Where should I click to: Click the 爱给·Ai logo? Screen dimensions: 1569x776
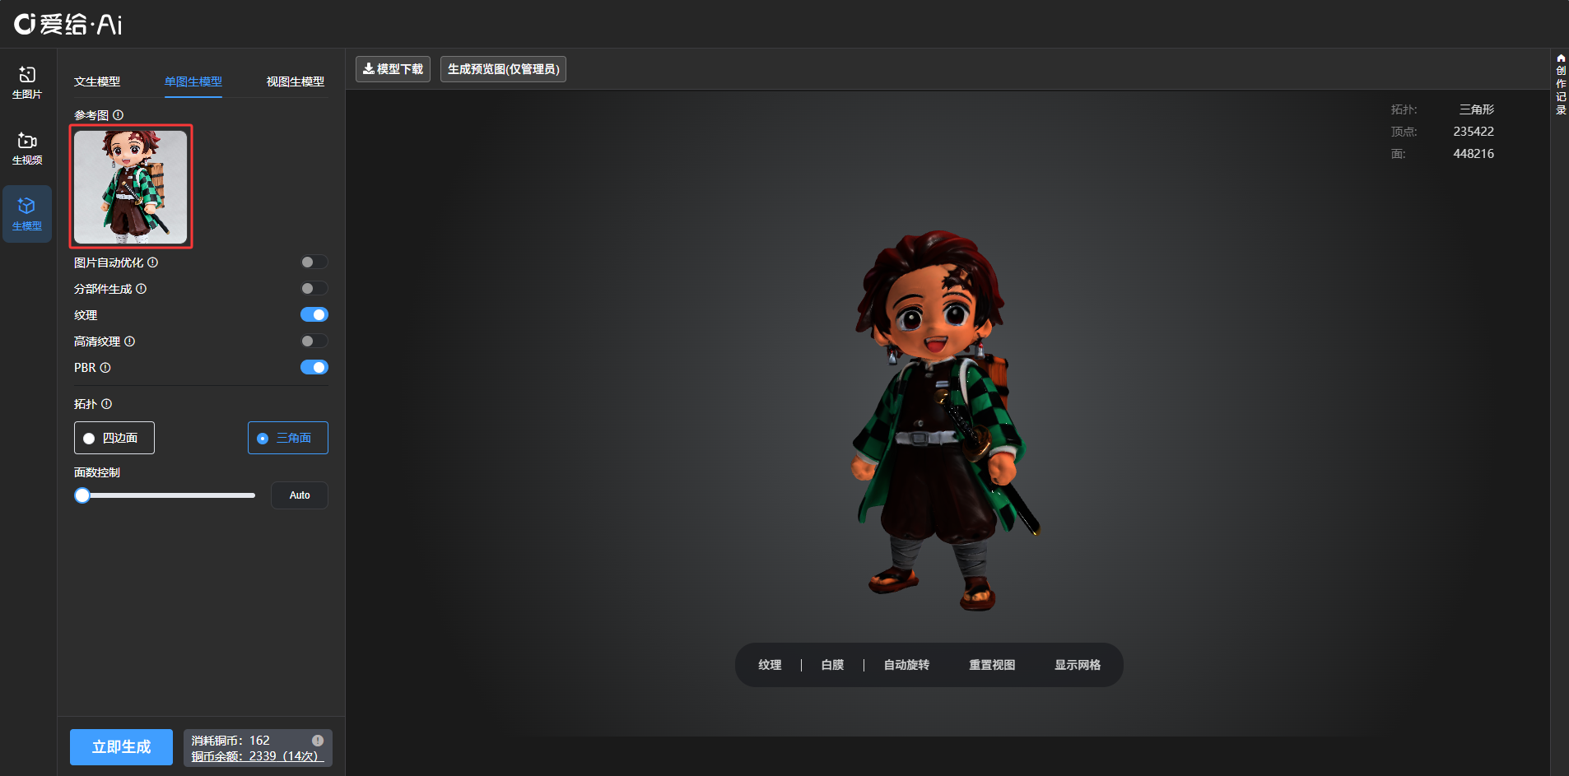[x=68, y=24]
